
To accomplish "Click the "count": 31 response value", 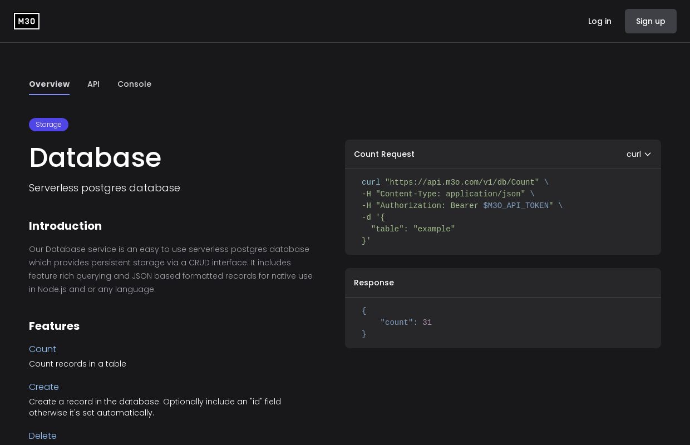I will click(x=406, y=323).
